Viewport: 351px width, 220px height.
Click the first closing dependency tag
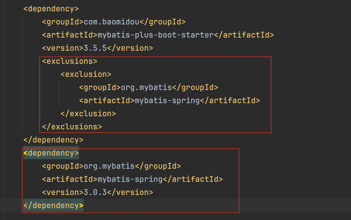(53, 140)
